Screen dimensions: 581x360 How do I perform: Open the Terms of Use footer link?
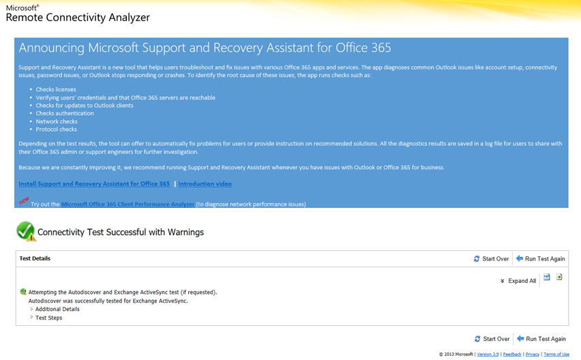(556, 355)
